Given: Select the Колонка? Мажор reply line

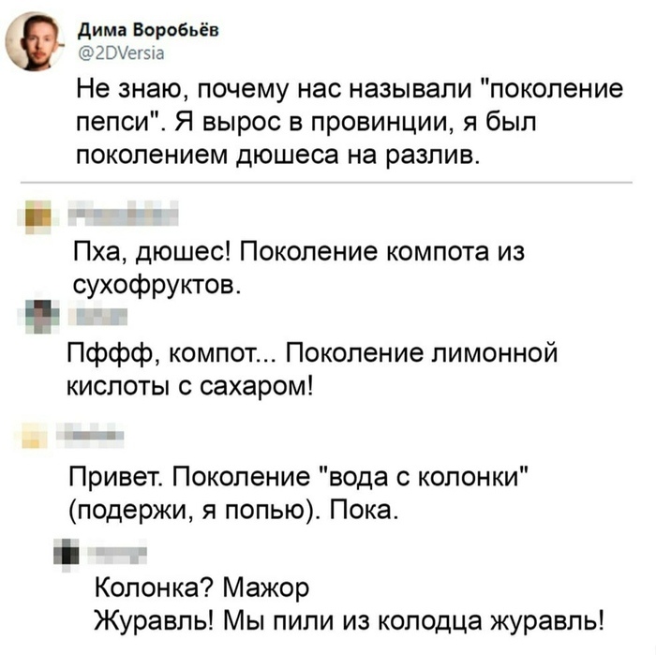Looking at the screenshot, I should [202, 588].
